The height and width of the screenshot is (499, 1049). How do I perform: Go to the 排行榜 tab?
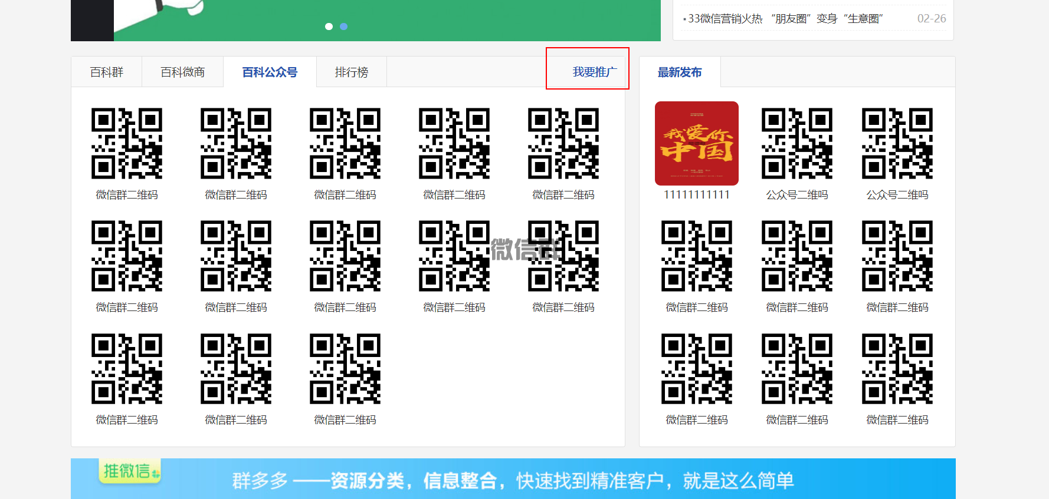click(351, 72)
